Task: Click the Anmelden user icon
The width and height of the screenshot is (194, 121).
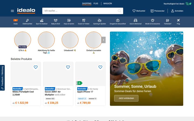Action: 172,11
